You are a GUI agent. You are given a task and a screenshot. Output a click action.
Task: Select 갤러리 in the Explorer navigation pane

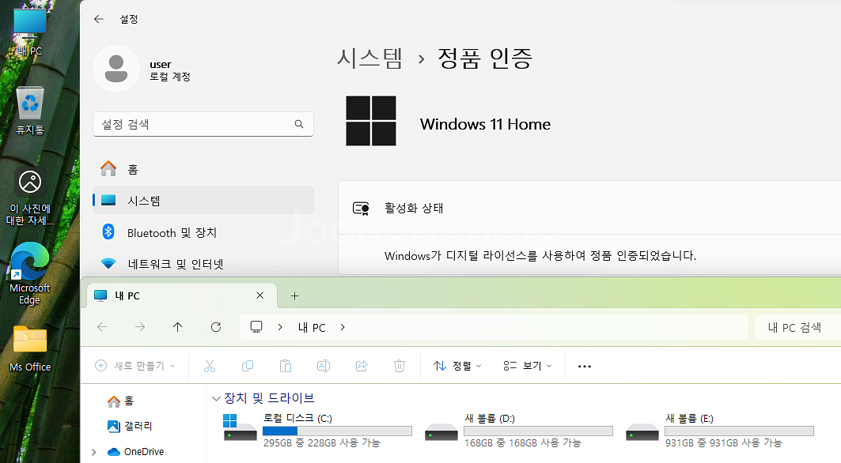coord(131,426)
